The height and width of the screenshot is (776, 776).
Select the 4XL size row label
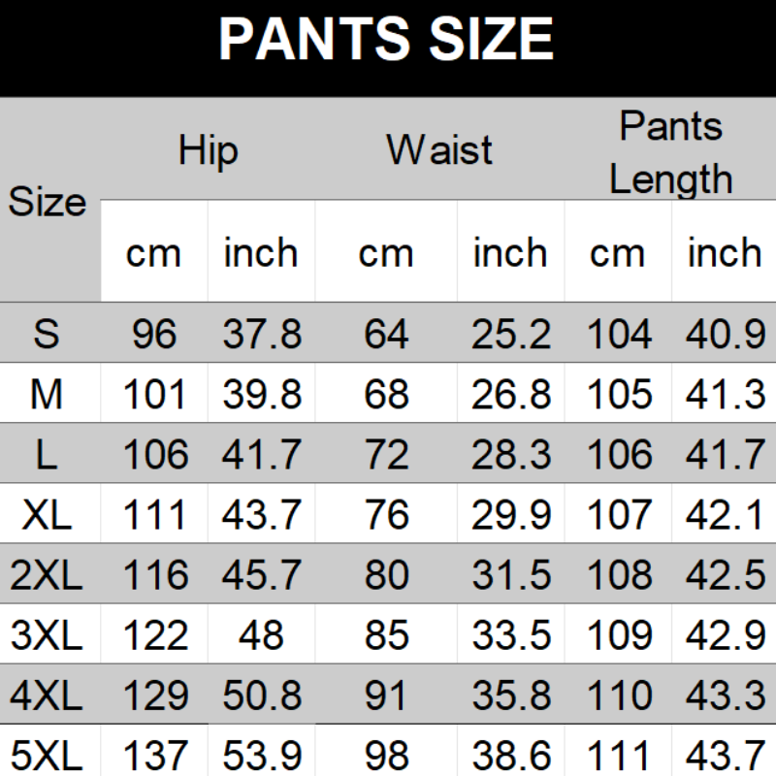coord(47,695)
